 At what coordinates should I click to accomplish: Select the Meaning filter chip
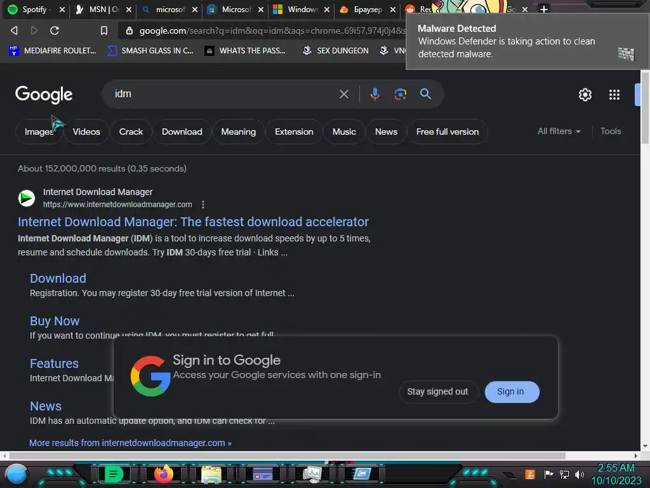(239, 132)
